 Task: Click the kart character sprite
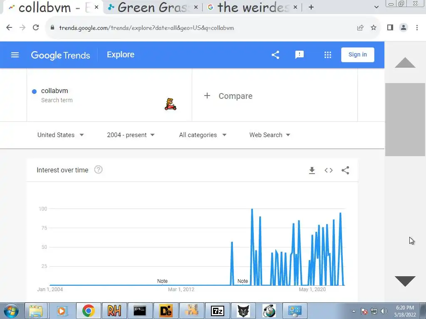tap(170, 104)
